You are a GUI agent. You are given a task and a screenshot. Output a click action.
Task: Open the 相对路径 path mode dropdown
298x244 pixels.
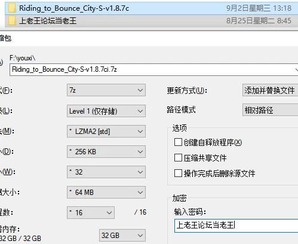[270, 110]
